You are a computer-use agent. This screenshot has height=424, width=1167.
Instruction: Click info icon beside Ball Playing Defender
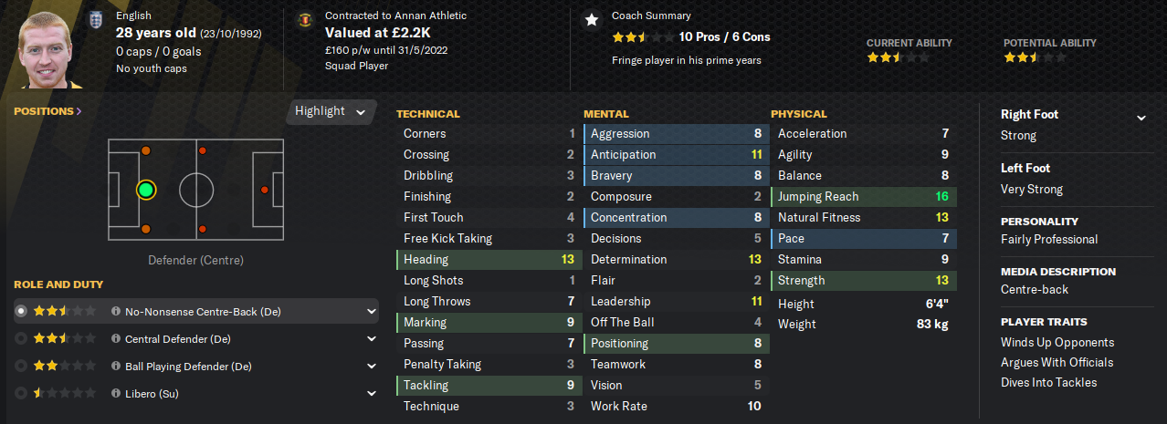[116, 367]
